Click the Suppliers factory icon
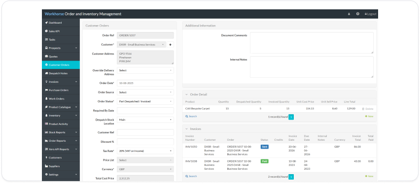The width and height of the screenshot is (420, 184). tap(46, 166)
